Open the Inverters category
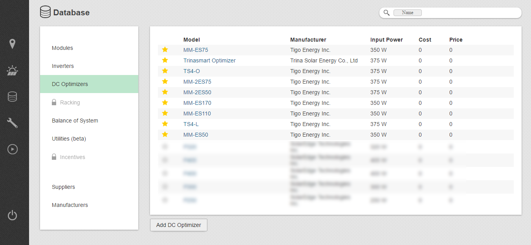Screen dimensions: 531x245 point(89,66)
